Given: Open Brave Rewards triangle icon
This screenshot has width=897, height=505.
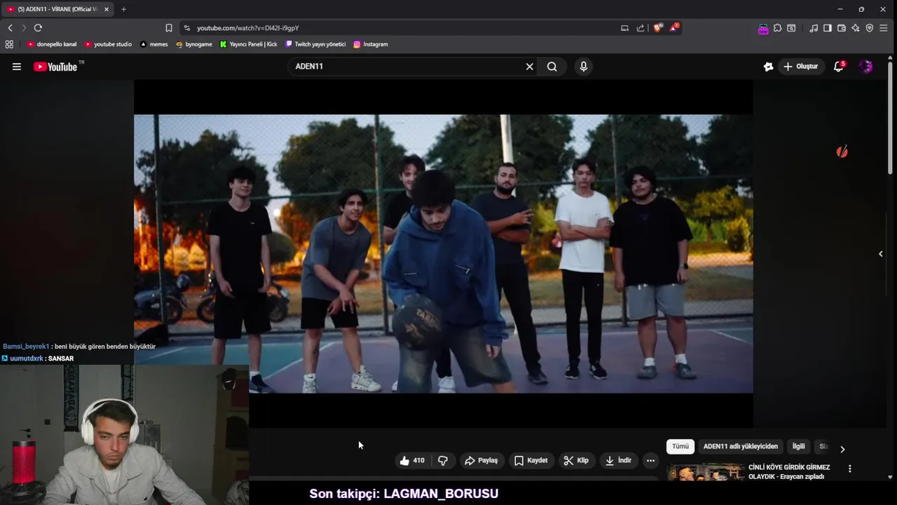Looking at the screenshot, I should [x=673, y=28].
